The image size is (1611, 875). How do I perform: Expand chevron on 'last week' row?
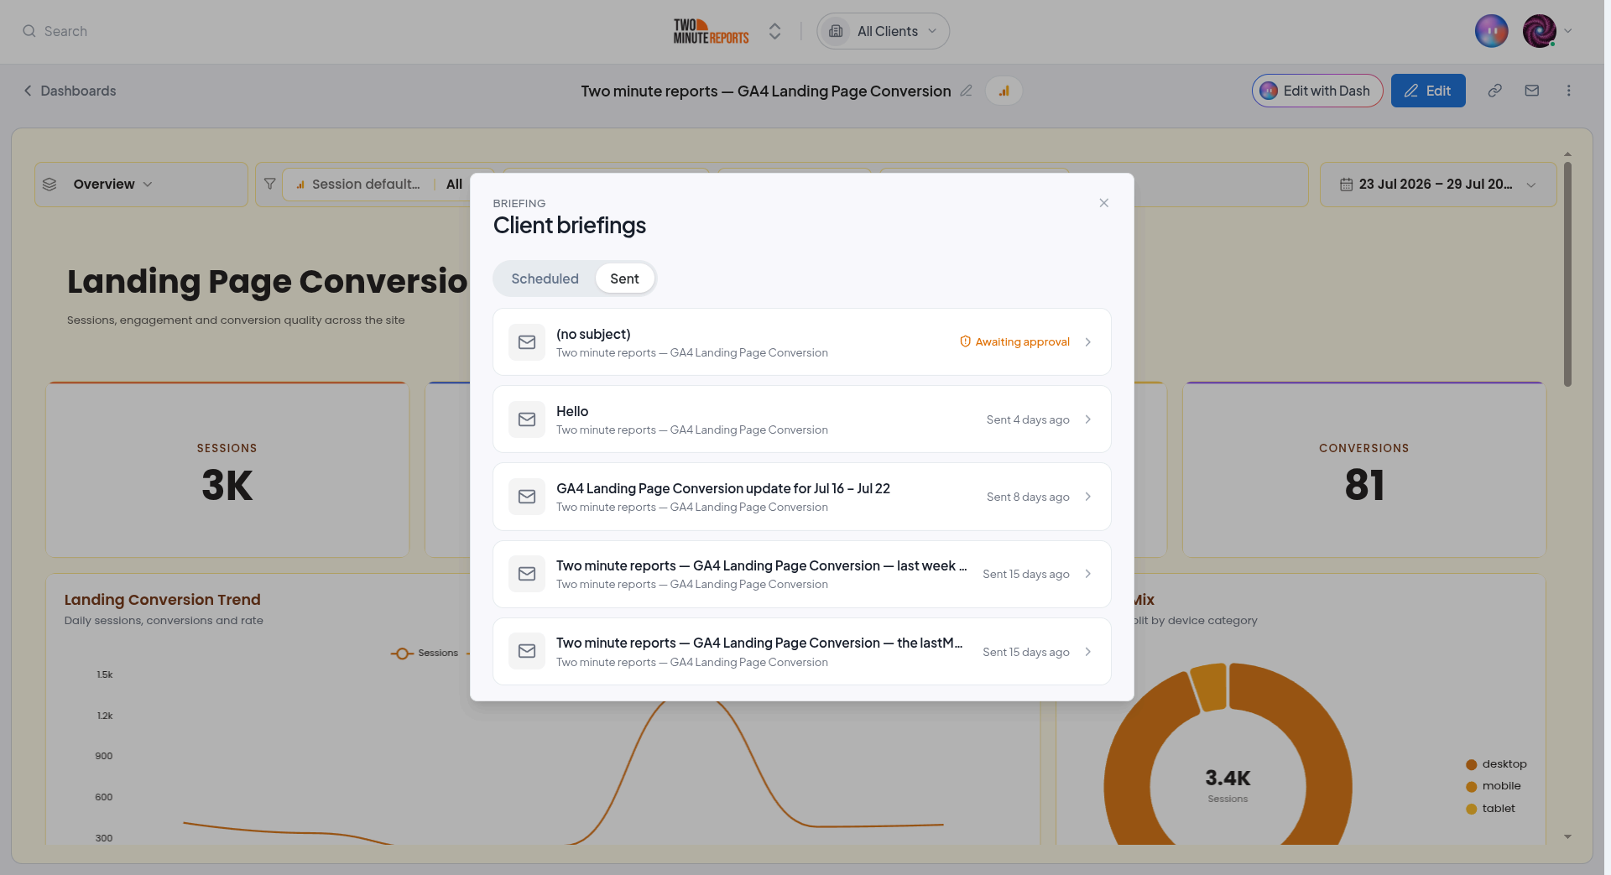[x=1087, y=574]
